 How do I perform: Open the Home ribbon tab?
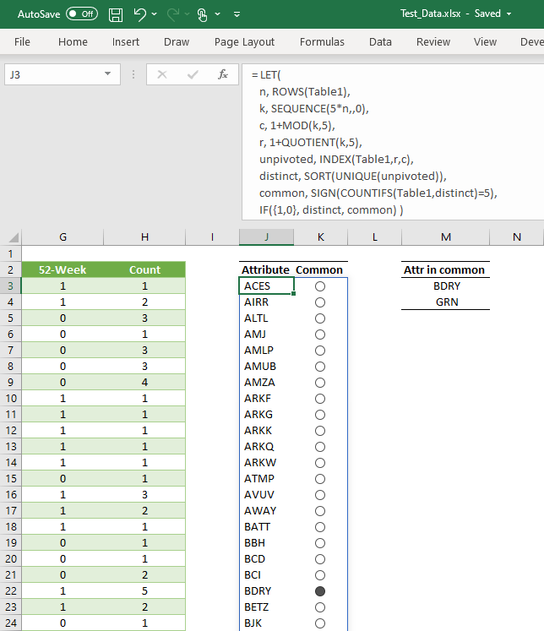73,42
